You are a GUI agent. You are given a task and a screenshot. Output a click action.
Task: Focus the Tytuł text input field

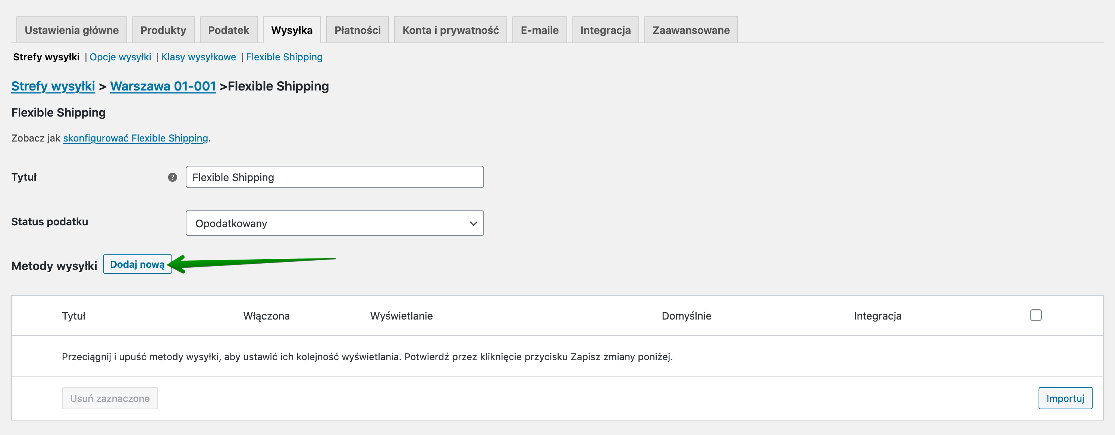click(334, 177)
